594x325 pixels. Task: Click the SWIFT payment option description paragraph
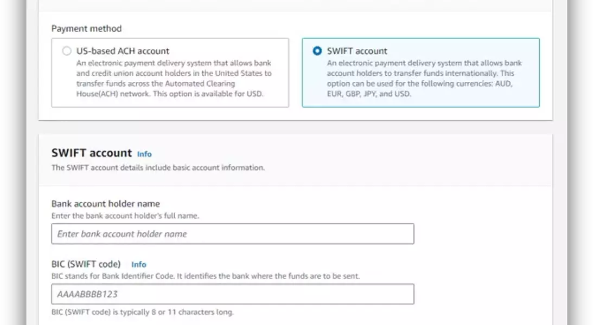[424, 73]
